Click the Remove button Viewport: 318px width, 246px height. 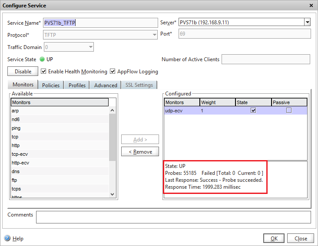(x=140, y=152)
